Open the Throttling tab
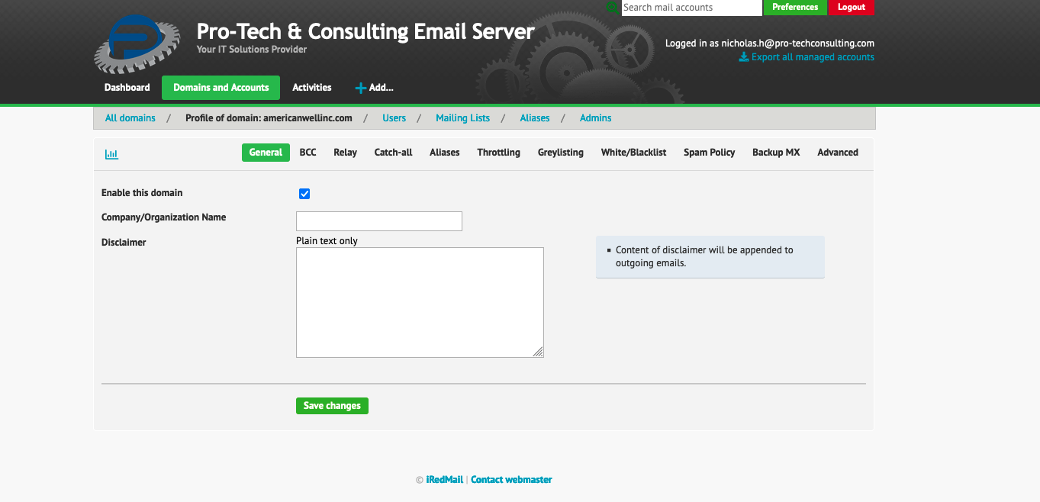 click(498, 152)
